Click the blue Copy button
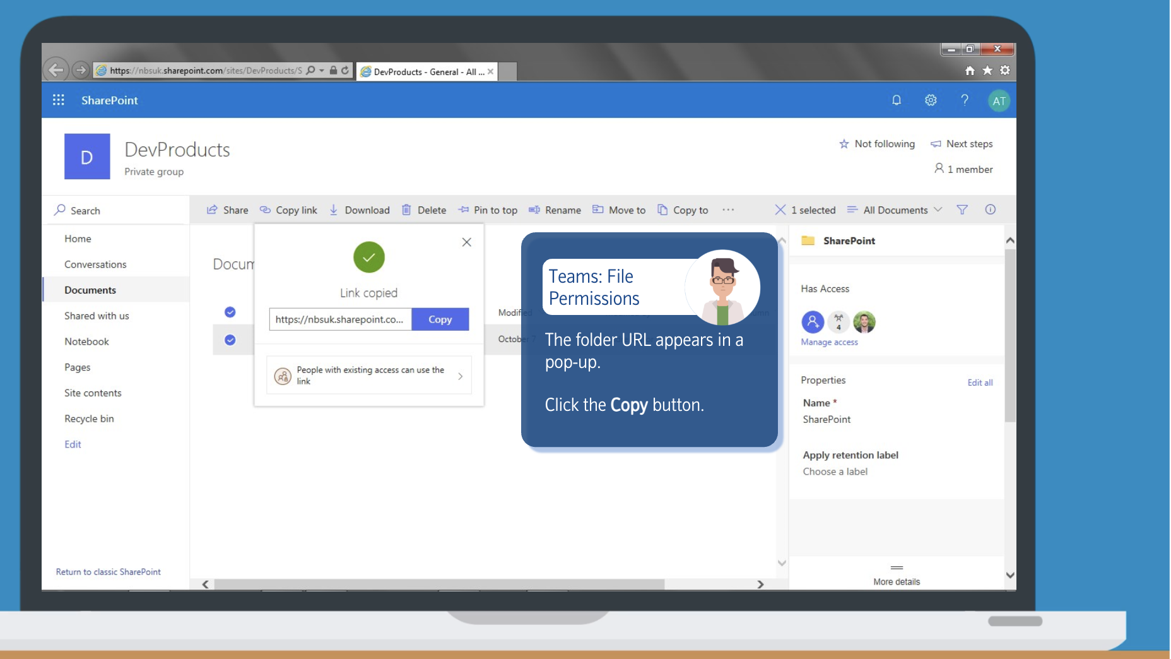The height and width of the screenshot is (659, 1171). (x=440, y=319)
